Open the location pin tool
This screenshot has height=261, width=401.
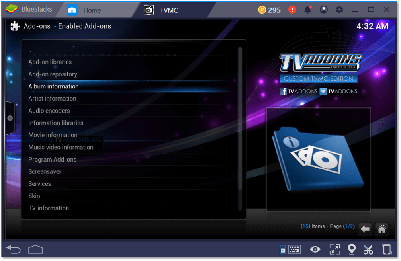click(352, 249)
